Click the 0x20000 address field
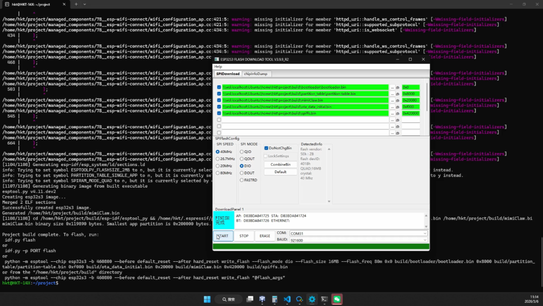Viewport: 543px width, 306px height. click(411, 101)
